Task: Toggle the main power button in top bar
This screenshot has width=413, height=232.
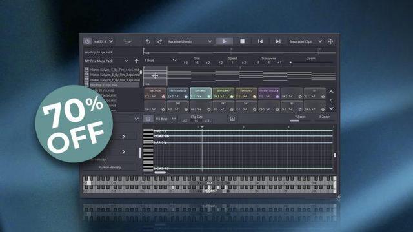Action: pos(87,41)
